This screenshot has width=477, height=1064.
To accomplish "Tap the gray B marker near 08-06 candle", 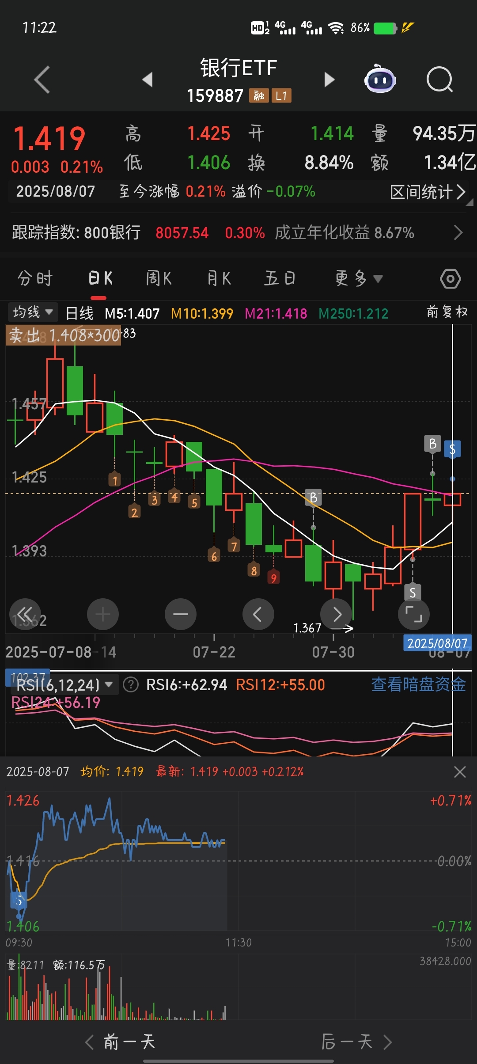I will tap(432, 444).
